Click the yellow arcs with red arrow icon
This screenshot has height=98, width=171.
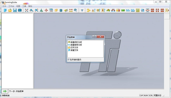coord(167,10)
